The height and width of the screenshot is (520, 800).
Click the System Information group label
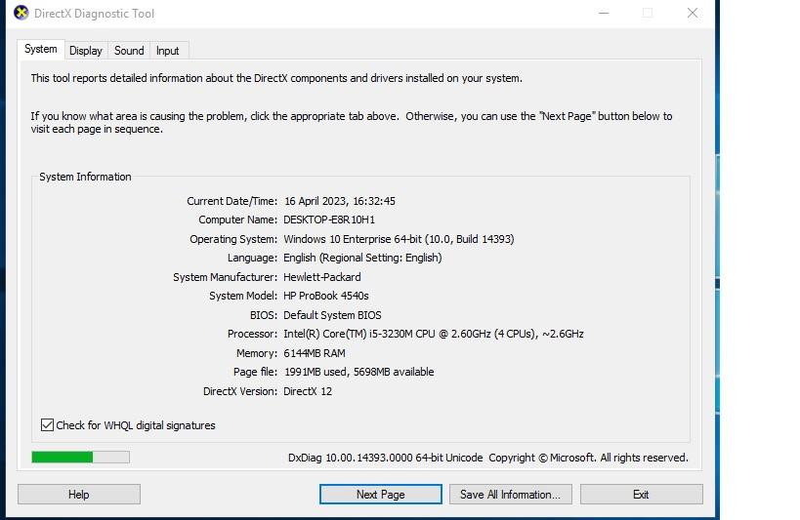(x=85, y=177)
